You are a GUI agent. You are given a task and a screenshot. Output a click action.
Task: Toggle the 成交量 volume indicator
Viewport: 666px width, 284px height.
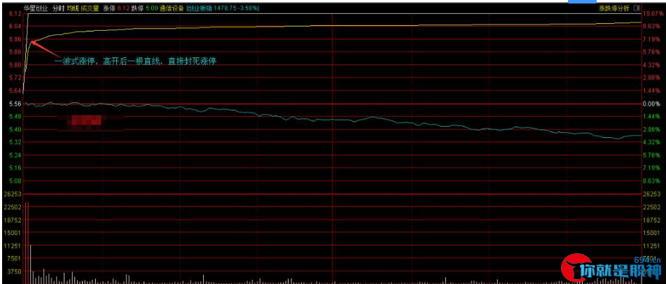90,8
